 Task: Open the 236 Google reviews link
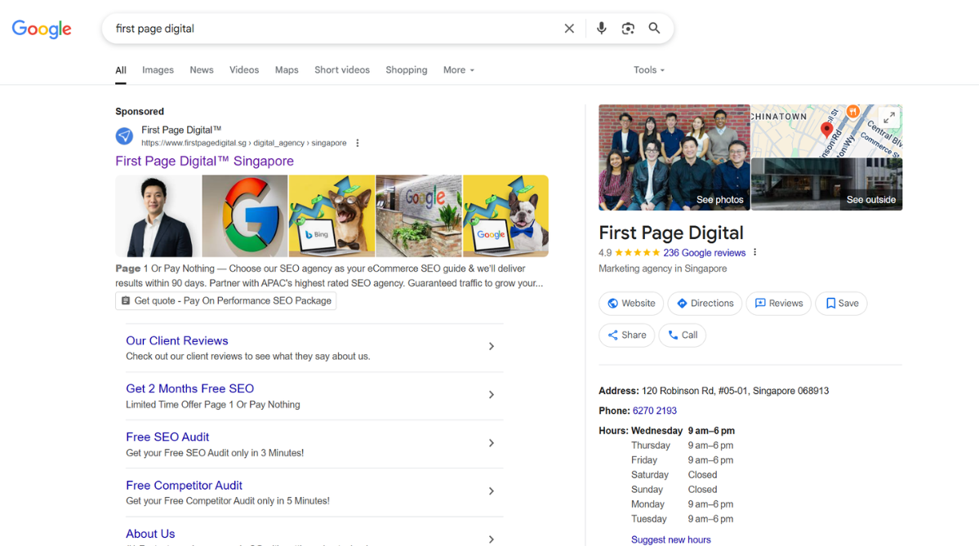705,253
